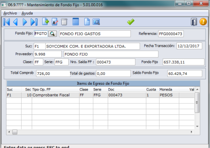
Task: Click the grid vertical scrollbar thumb
Action: [197, 103]
